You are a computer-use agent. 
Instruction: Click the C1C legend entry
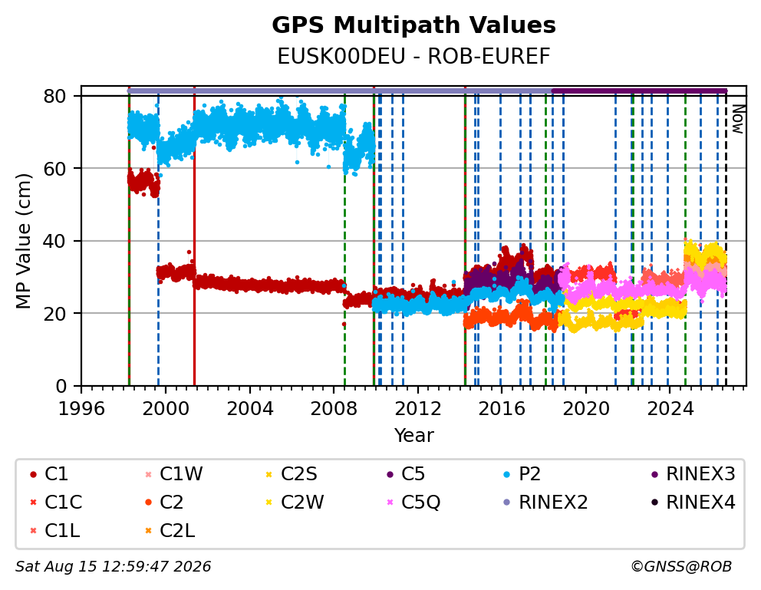click(x=56, y=503)
